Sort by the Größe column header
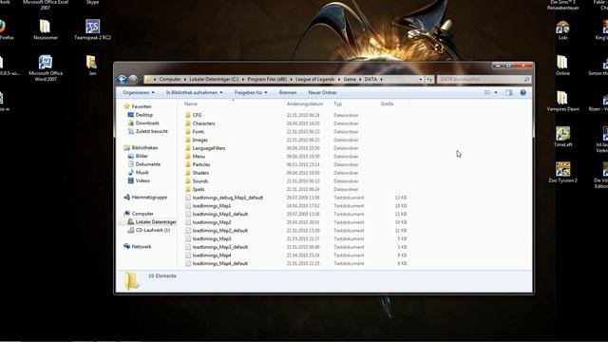This screenshot has width=608, height=342. 387,104
